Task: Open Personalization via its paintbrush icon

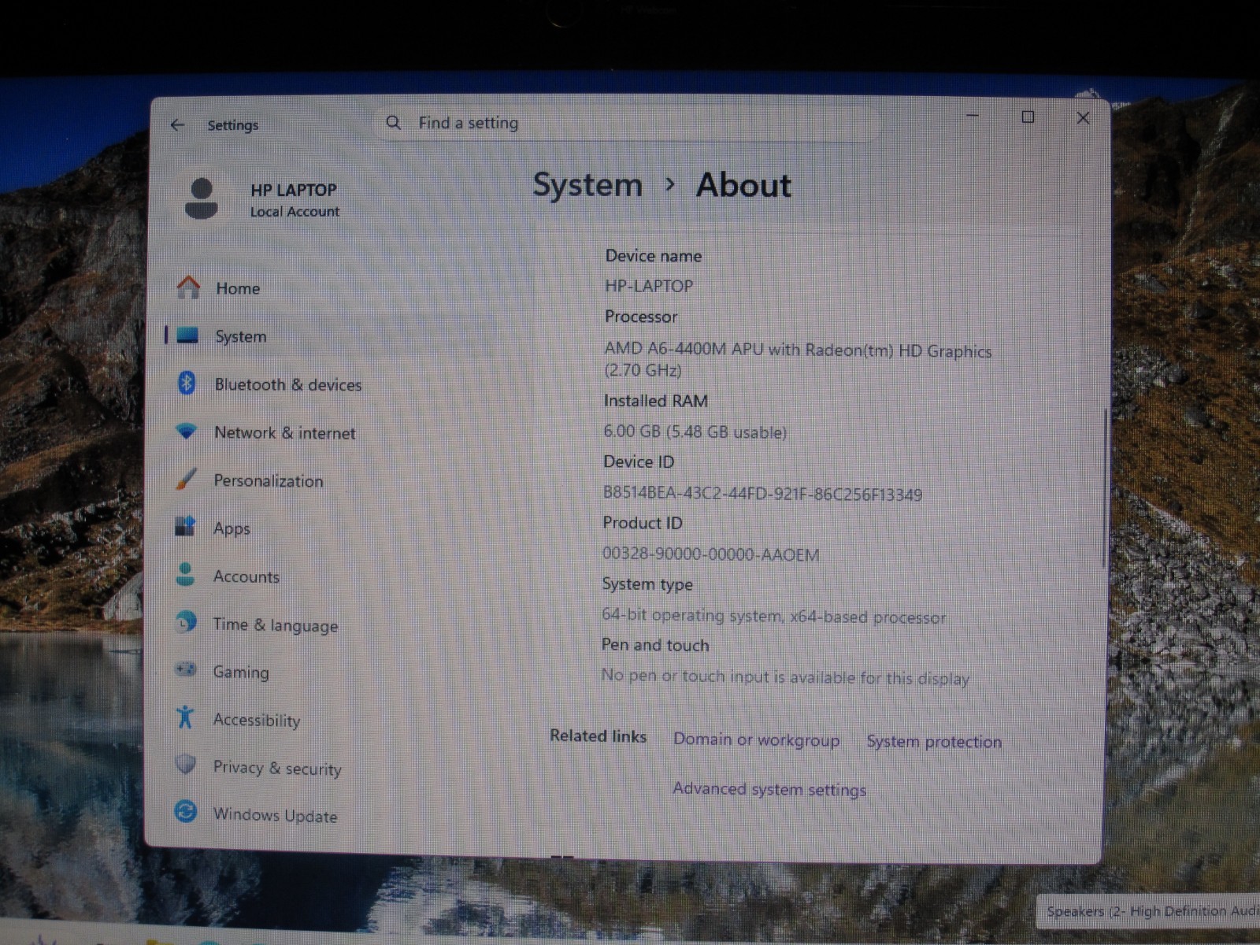Action: tap(186, 480)
